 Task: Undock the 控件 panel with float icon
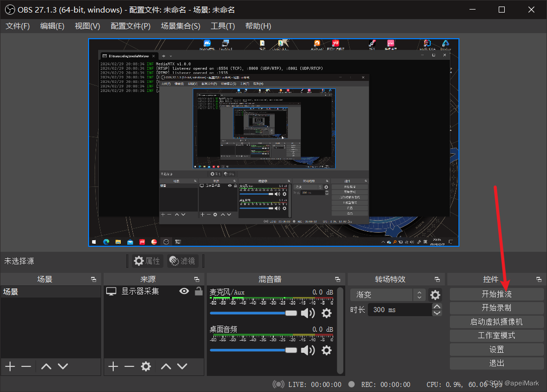click(x=539, y=279)
